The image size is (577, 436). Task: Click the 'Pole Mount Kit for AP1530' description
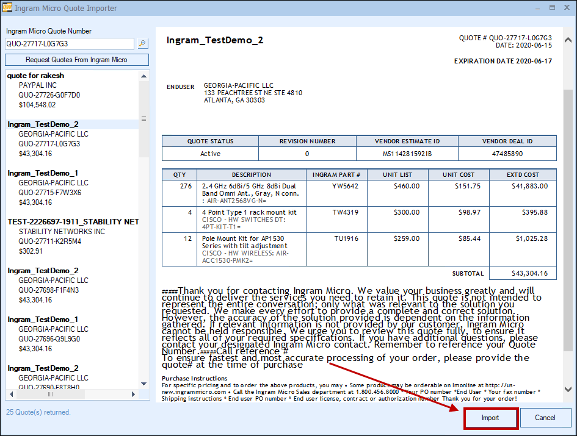pos(243,238)
